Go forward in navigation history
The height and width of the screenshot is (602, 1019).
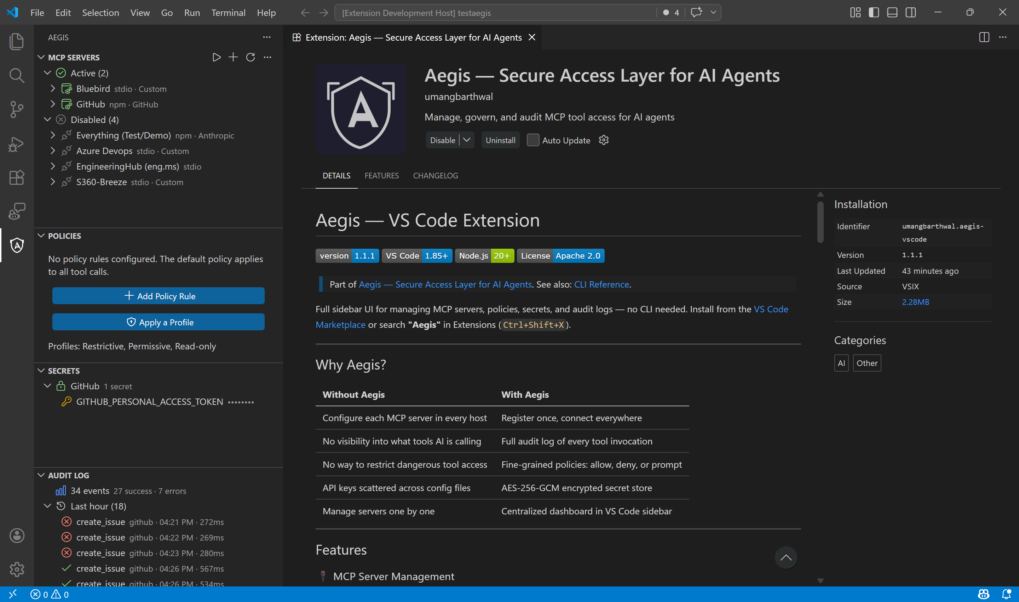[324, 13]
